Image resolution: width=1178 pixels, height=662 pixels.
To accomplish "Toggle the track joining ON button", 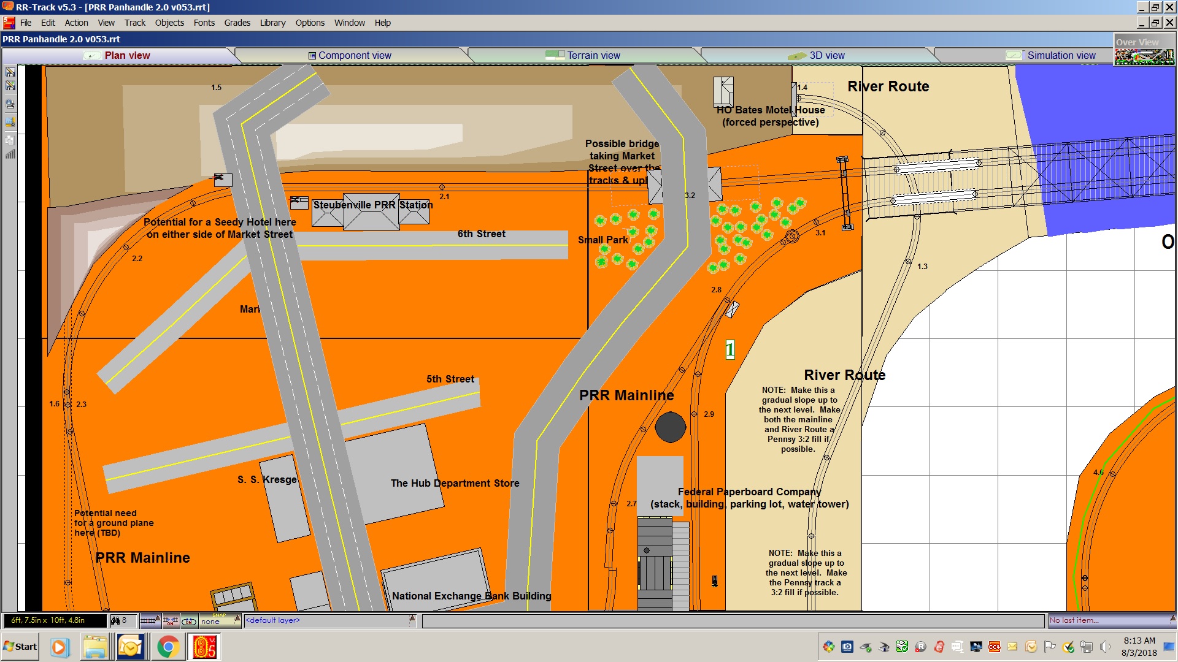I will tap(171, 621).
